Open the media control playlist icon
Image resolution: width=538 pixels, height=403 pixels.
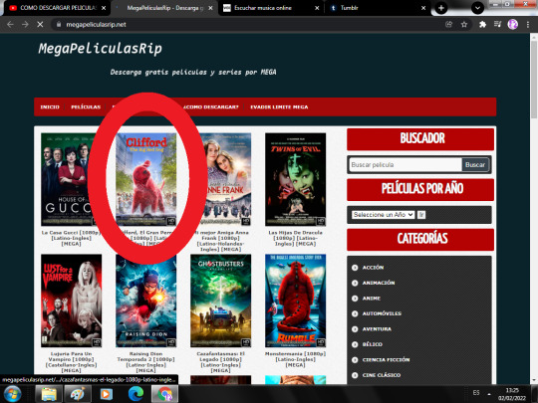tap(497, 24)
